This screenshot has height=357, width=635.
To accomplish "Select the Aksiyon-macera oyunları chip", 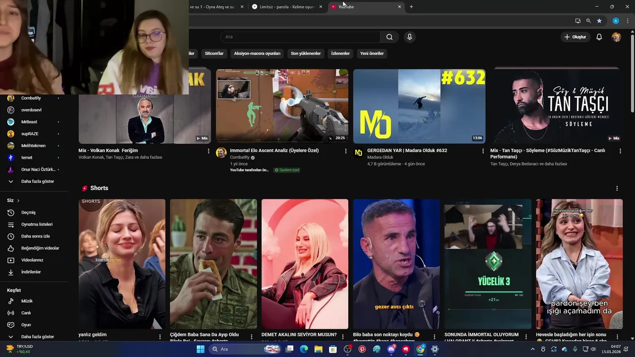I will point(257,53).
